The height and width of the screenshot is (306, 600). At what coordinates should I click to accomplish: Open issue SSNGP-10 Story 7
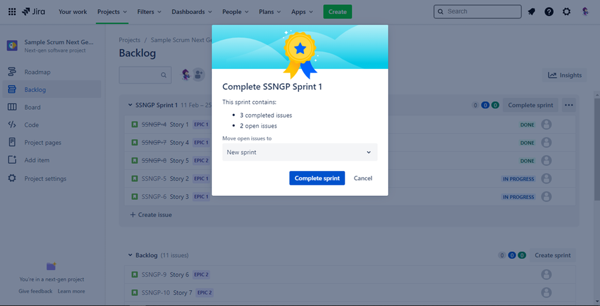[167, 293]
